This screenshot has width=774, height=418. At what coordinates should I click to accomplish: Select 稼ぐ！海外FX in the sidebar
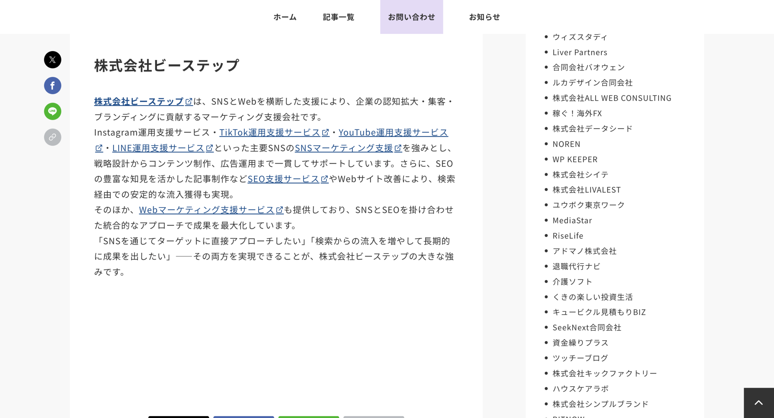coord(577,114)
